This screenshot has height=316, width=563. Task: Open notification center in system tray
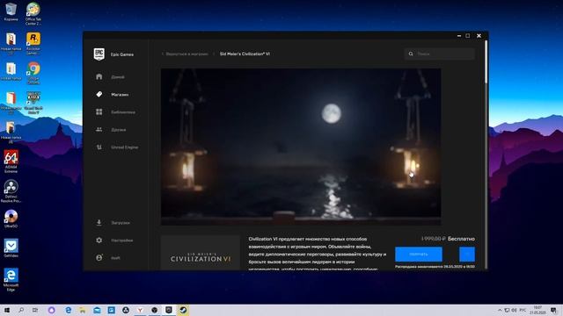553,310
